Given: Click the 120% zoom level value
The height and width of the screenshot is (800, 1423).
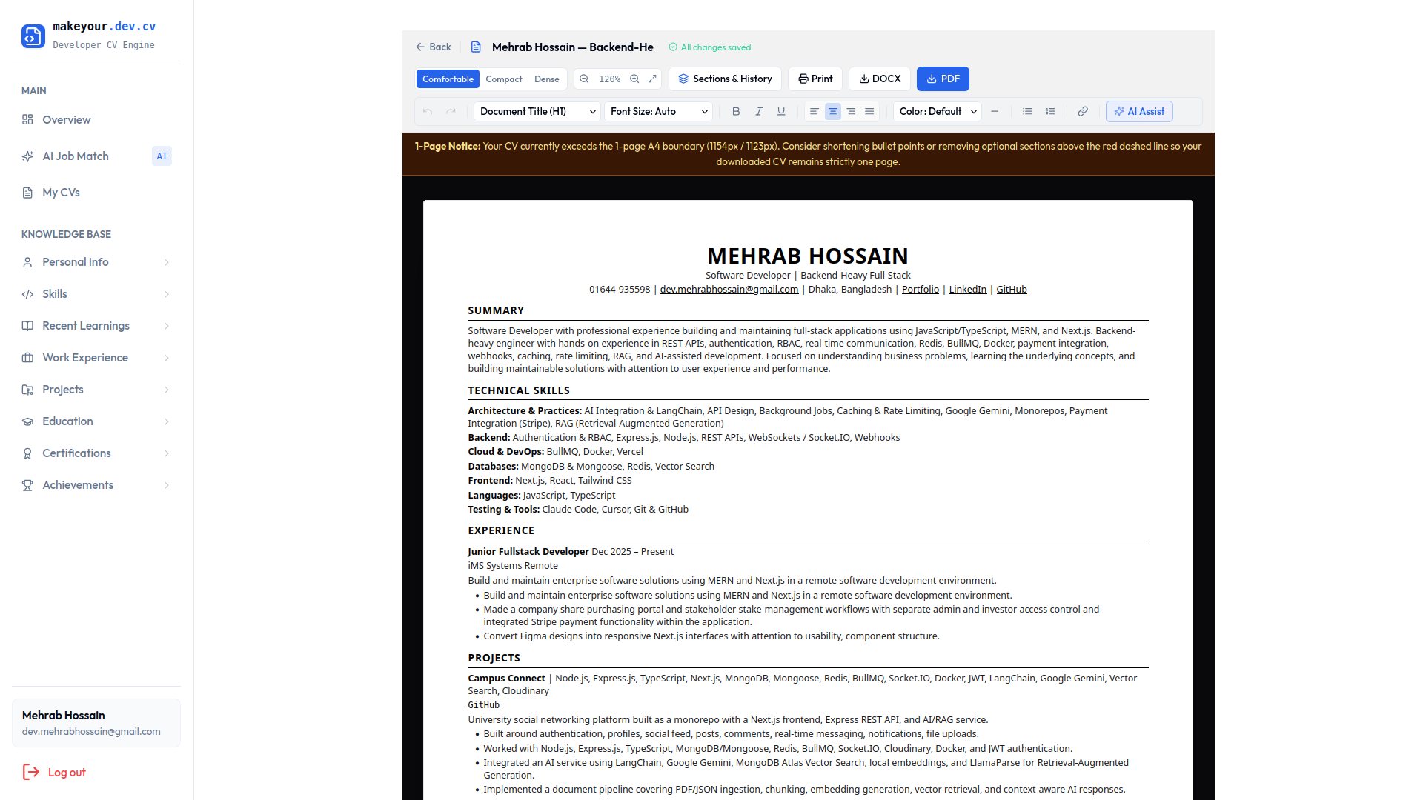Looking at the screenshot, I should tap(609, 79).
